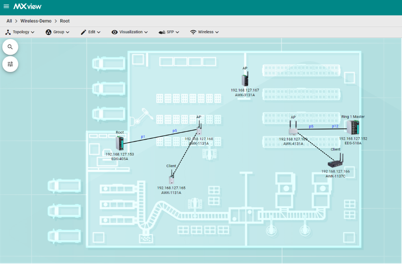Click the MXview logo
Viewport: 402px width, 264px height.
tap(27, 6)
